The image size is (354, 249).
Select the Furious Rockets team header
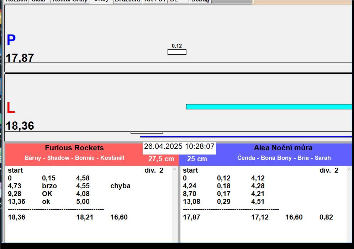74,148
